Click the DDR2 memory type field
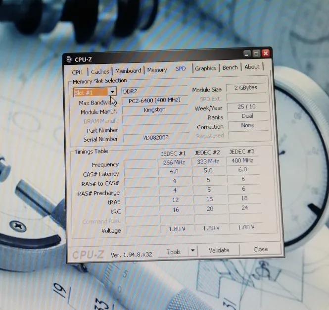The height and width of the screenshot is (310, 329). tap(154, 91)
